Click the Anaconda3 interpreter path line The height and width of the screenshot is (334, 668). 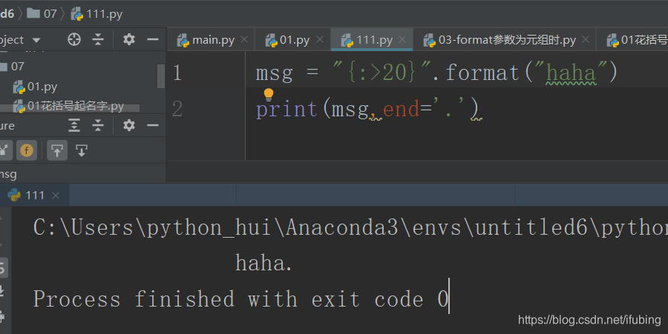350,227
